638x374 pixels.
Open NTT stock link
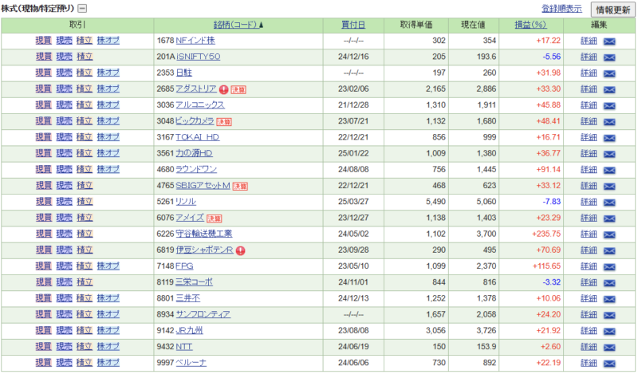(x=184, y=347)
